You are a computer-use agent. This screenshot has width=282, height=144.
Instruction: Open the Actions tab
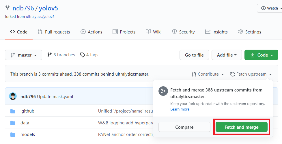91,32
